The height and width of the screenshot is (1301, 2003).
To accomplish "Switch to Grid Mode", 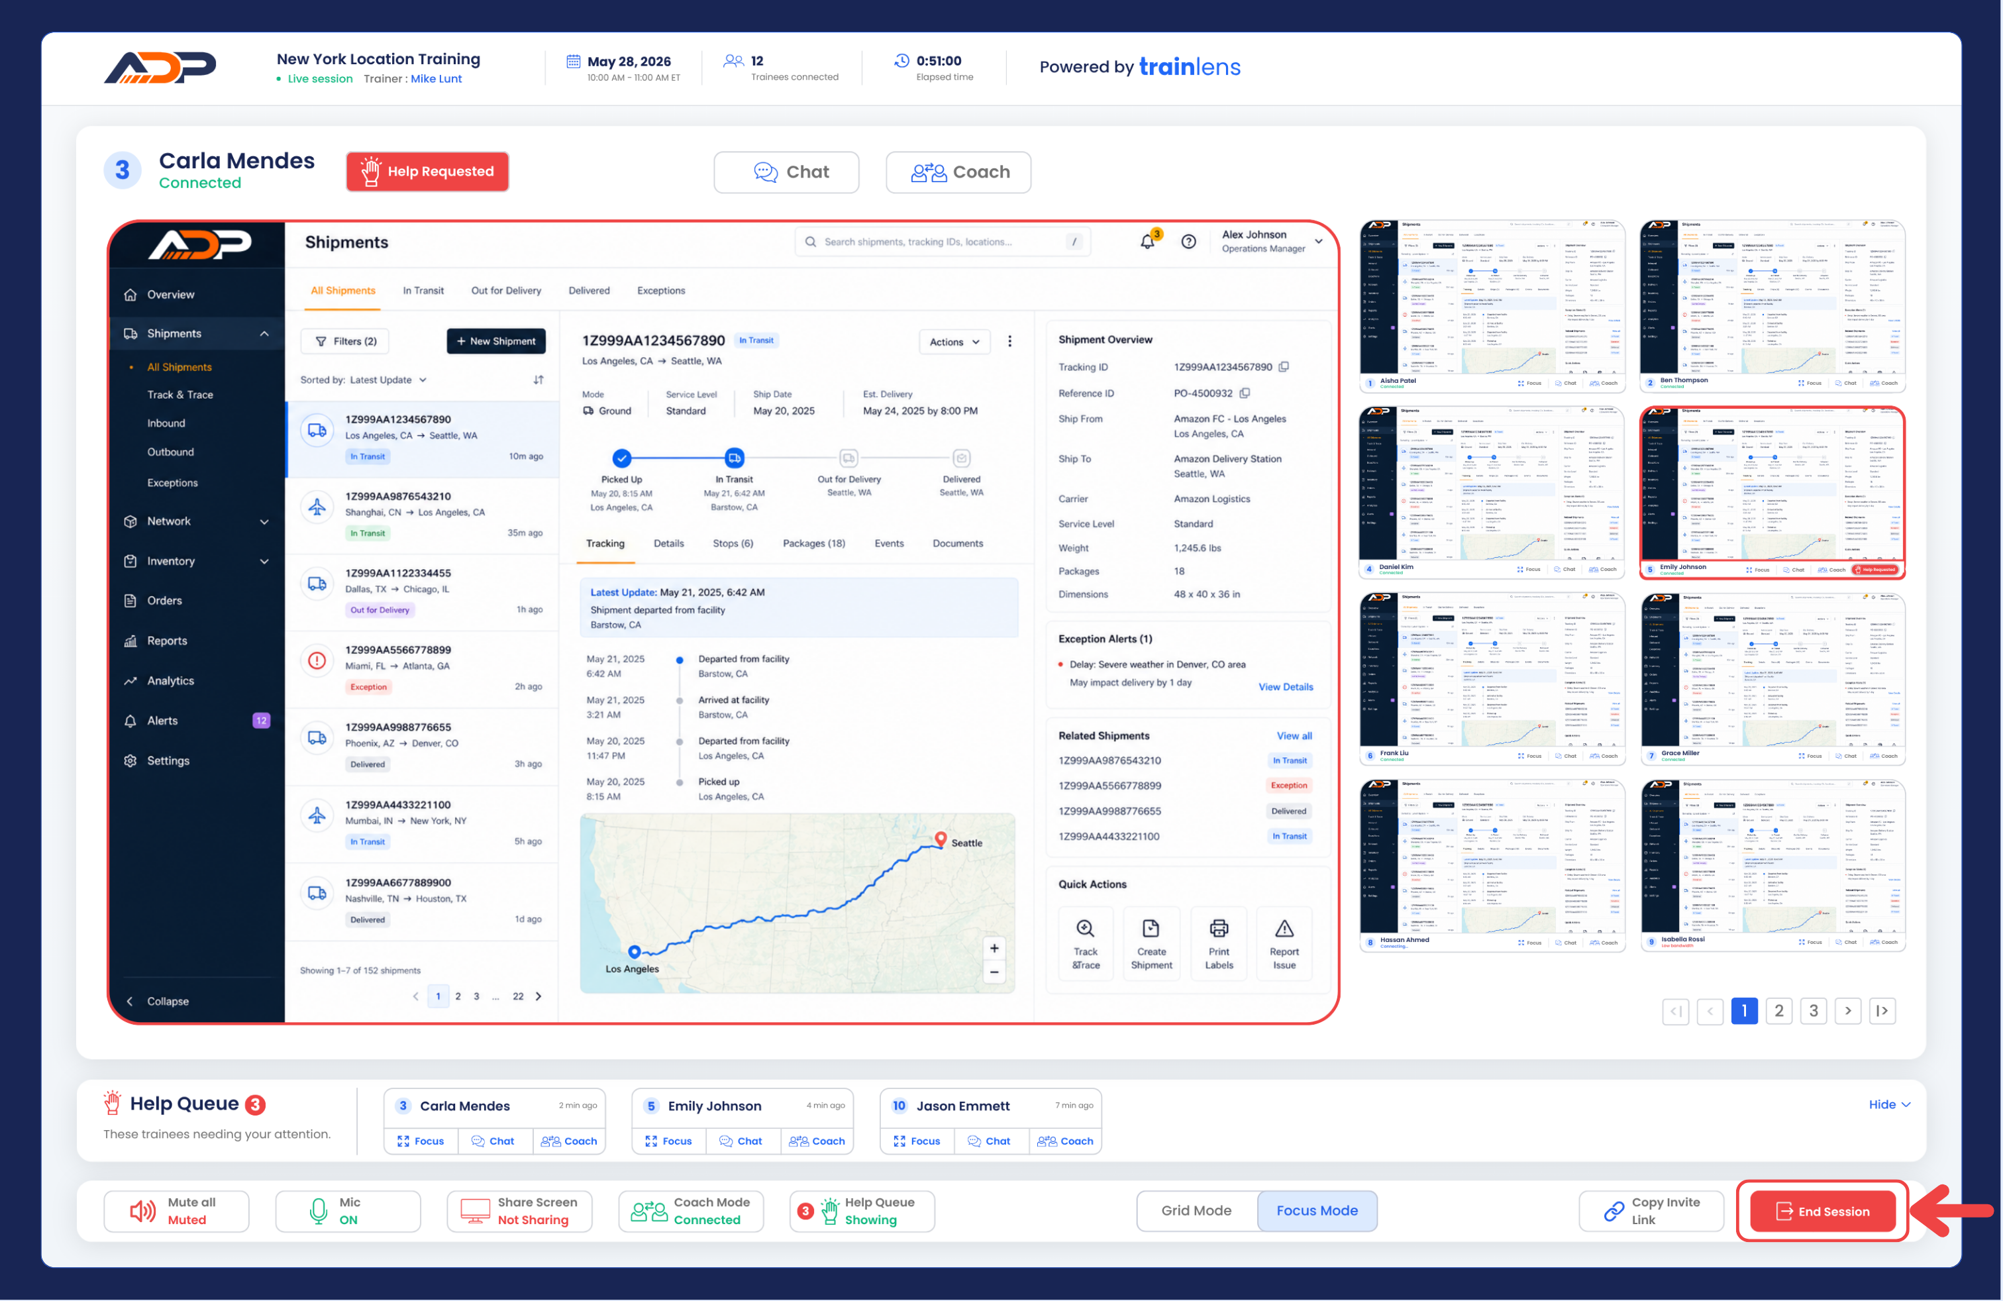I will [x=1196, y=1211].
